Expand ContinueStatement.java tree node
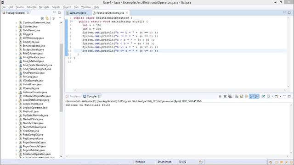This screenshot has height=165, width=294. 17,22
